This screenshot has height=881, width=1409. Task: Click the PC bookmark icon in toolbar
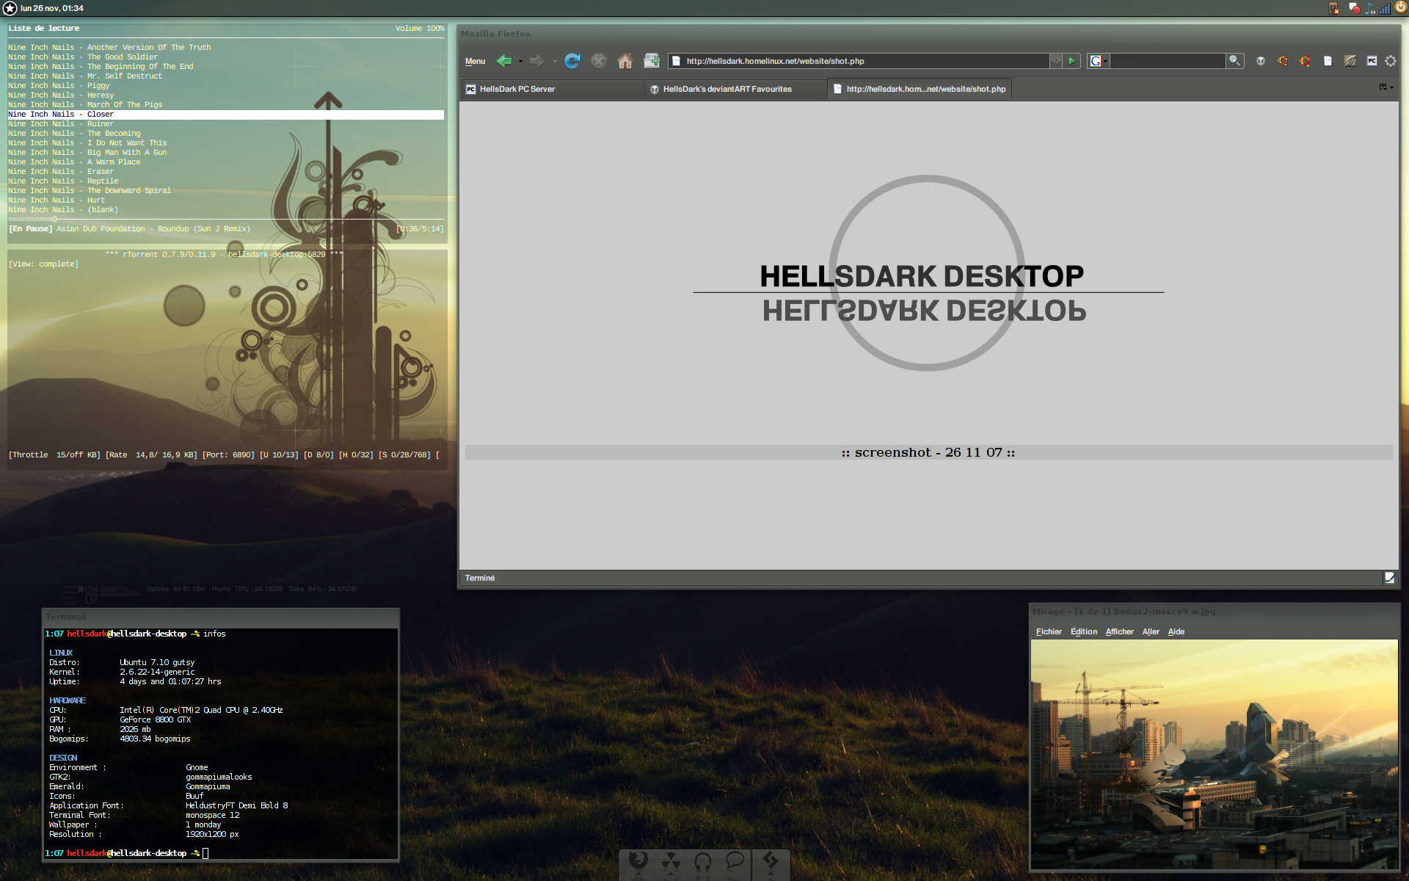tap(1372, 61)
